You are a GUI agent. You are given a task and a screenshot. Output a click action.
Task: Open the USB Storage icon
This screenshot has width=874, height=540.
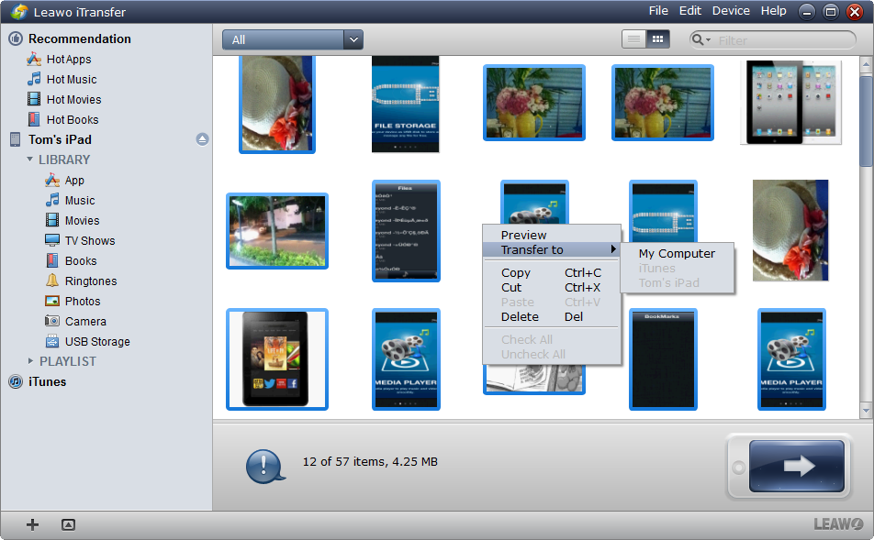coord(52,341)
